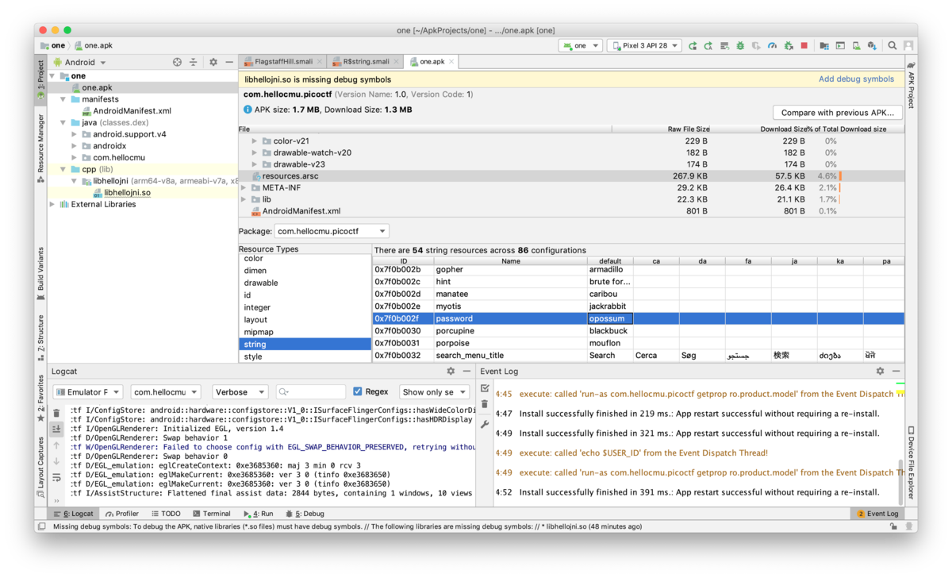
Task: Click the Debug app bug icon
Action: tap(740, 46)
